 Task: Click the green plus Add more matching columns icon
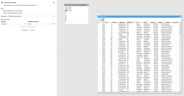21,27
